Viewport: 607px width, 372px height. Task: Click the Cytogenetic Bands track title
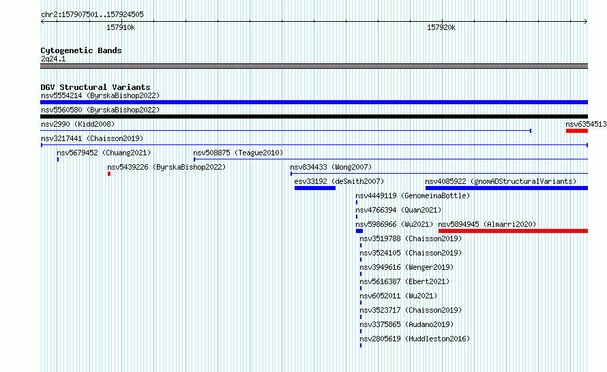click(81, 50)
